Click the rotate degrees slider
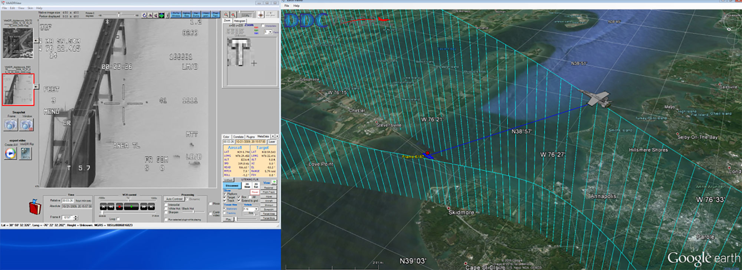The image size is (742, 270). pyautogui.click(x=119, y=15)
